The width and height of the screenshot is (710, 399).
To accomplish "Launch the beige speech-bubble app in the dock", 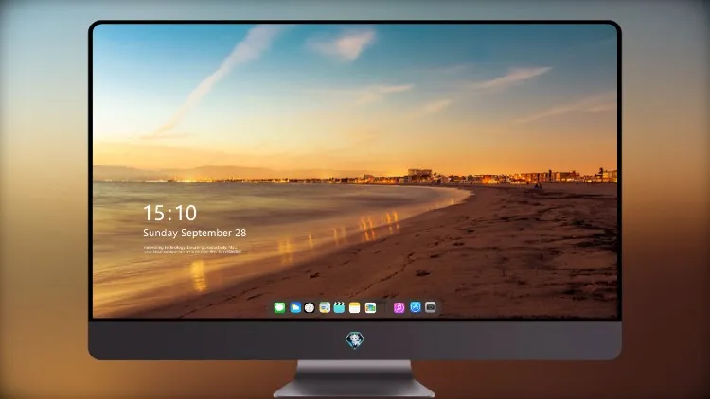I will pyautogui.click(x=325, y=307).
